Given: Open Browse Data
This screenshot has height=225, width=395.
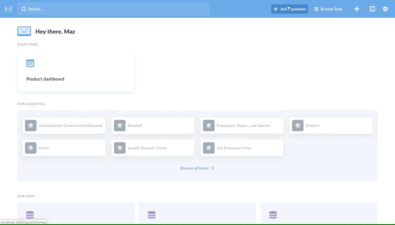Looking at the screenshot, I should point(328,9).
